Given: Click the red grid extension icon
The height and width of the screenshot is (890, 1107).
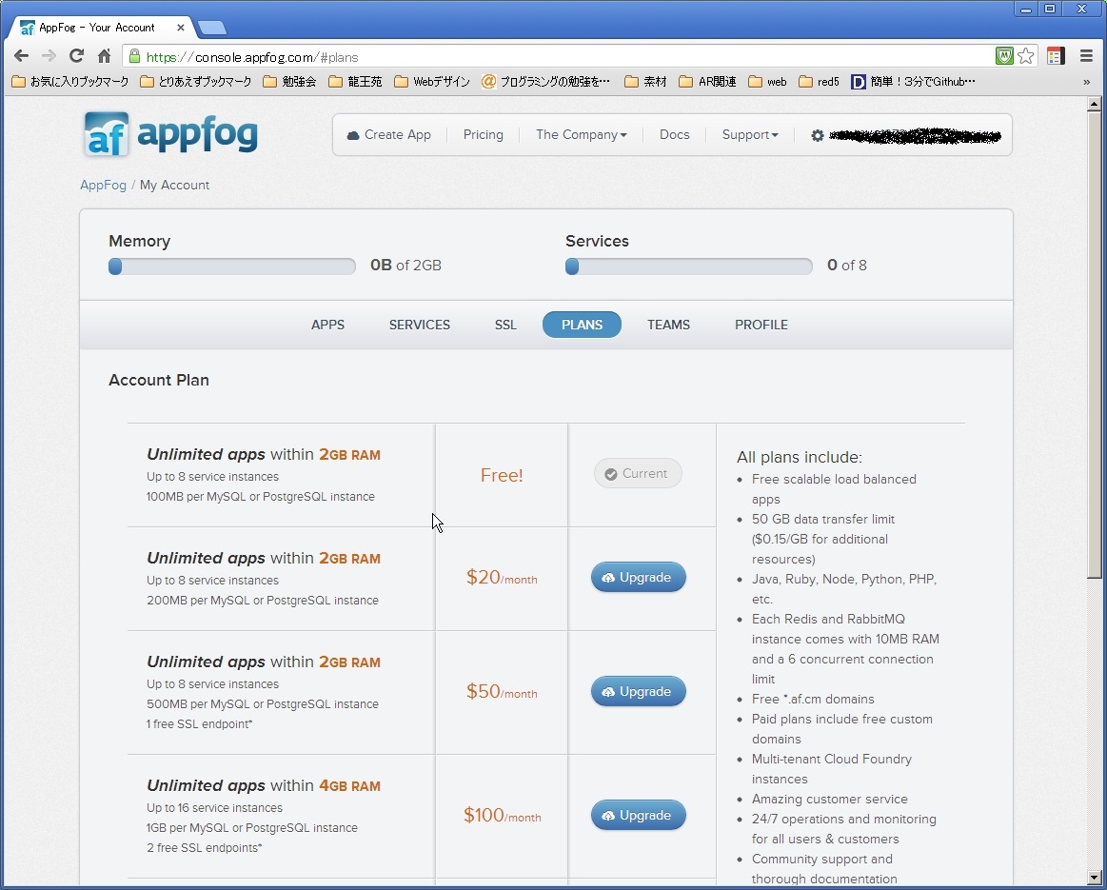Looking at the screenshot, I should pos(1056,56).
